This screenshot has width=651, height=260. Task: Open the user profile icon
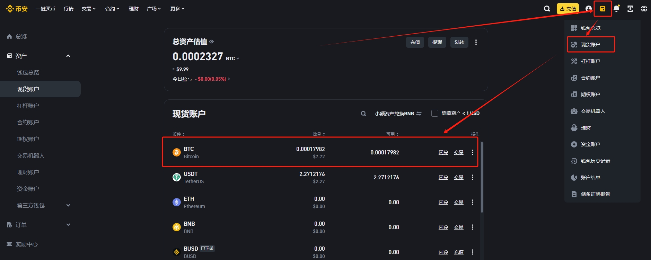click(589, 9)
